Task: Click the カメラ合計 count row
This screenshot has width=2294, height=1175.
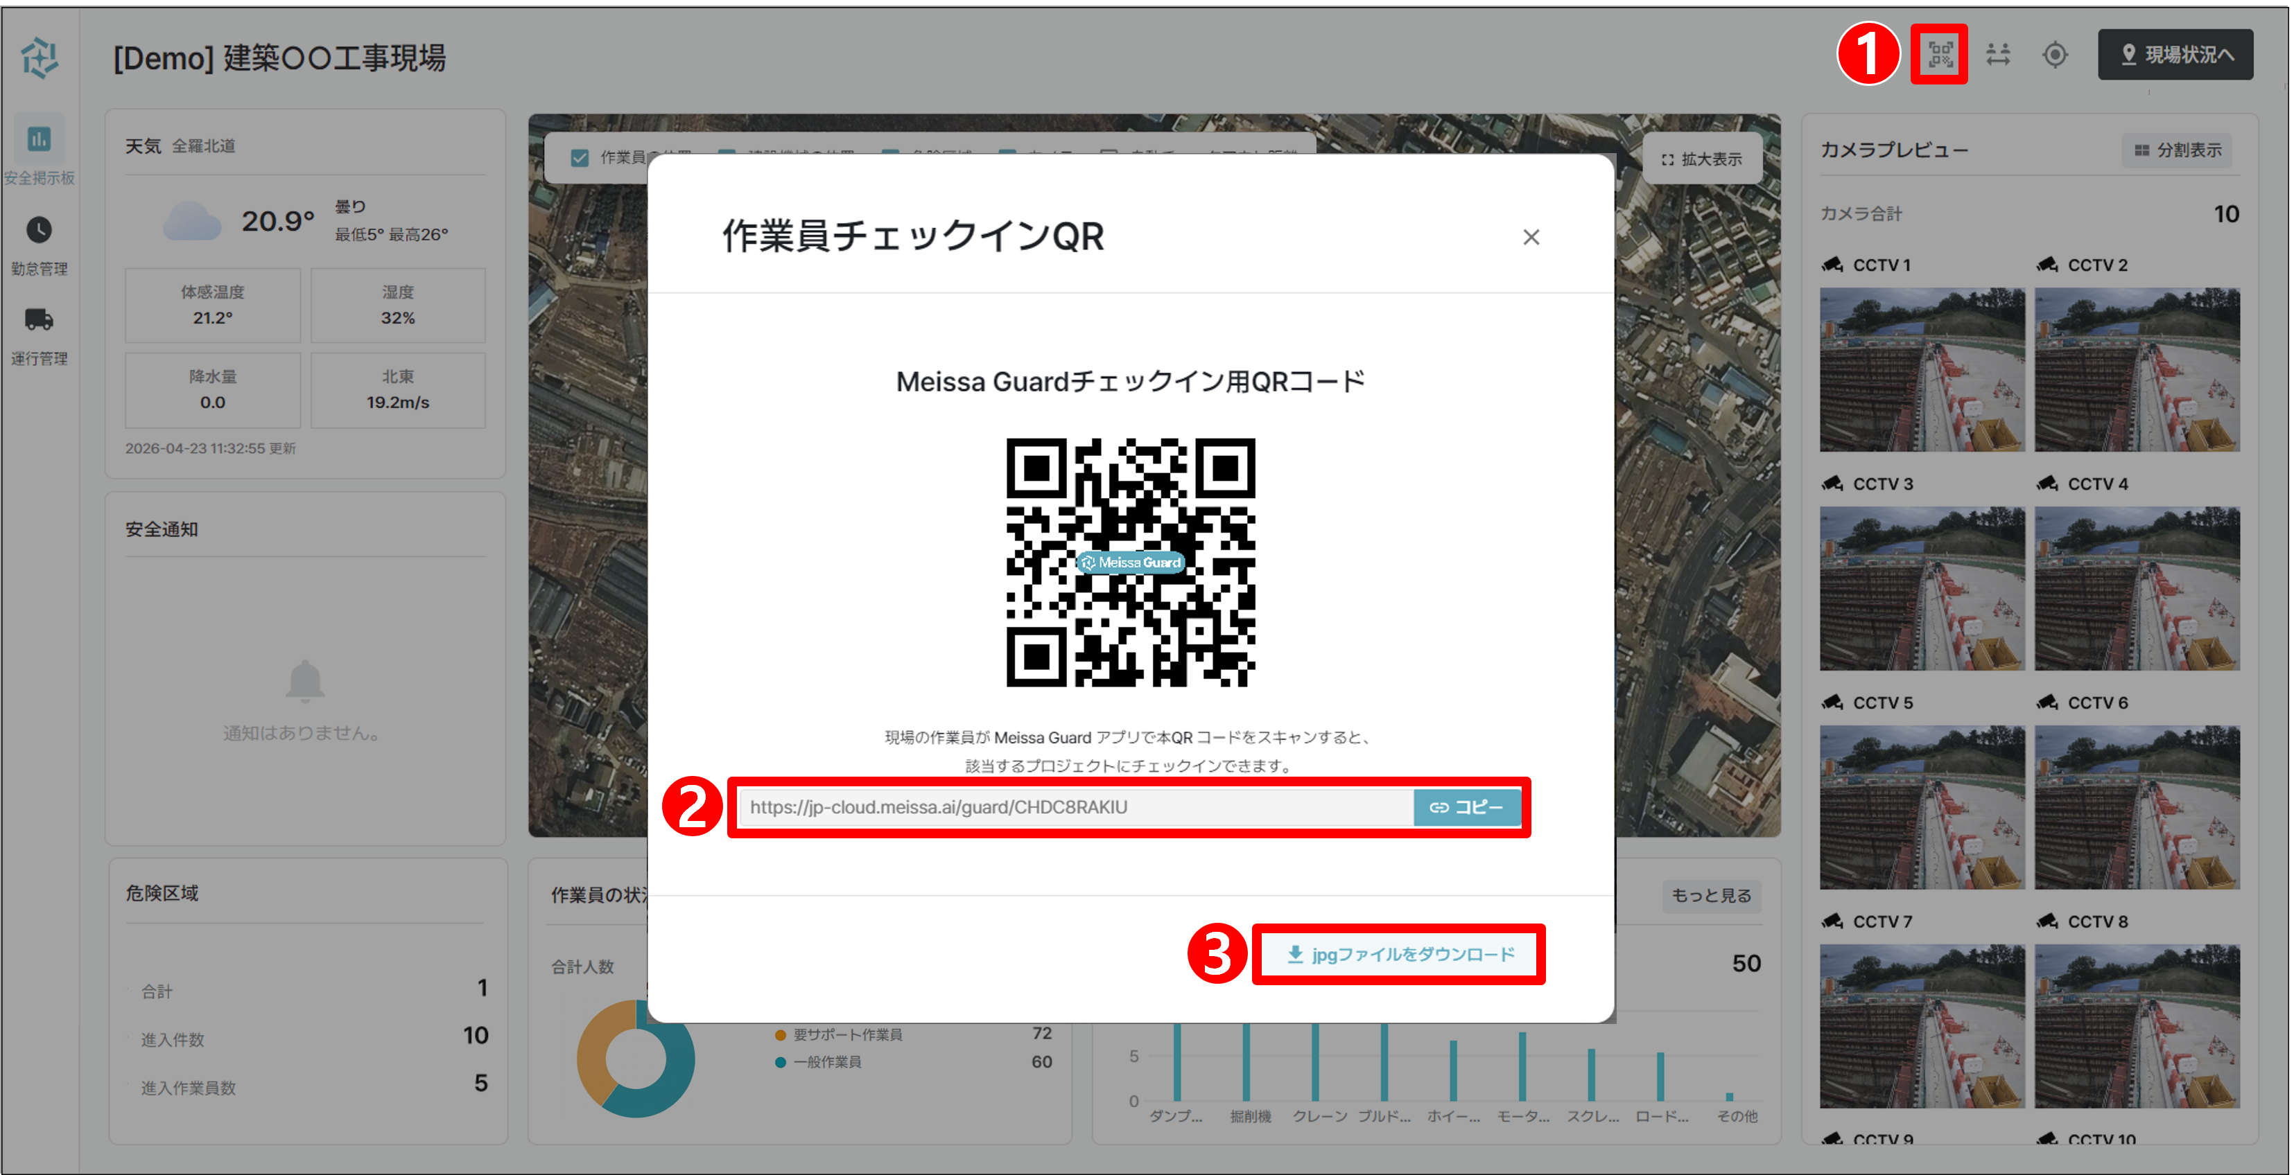Action: click(x=2029, y=213)
